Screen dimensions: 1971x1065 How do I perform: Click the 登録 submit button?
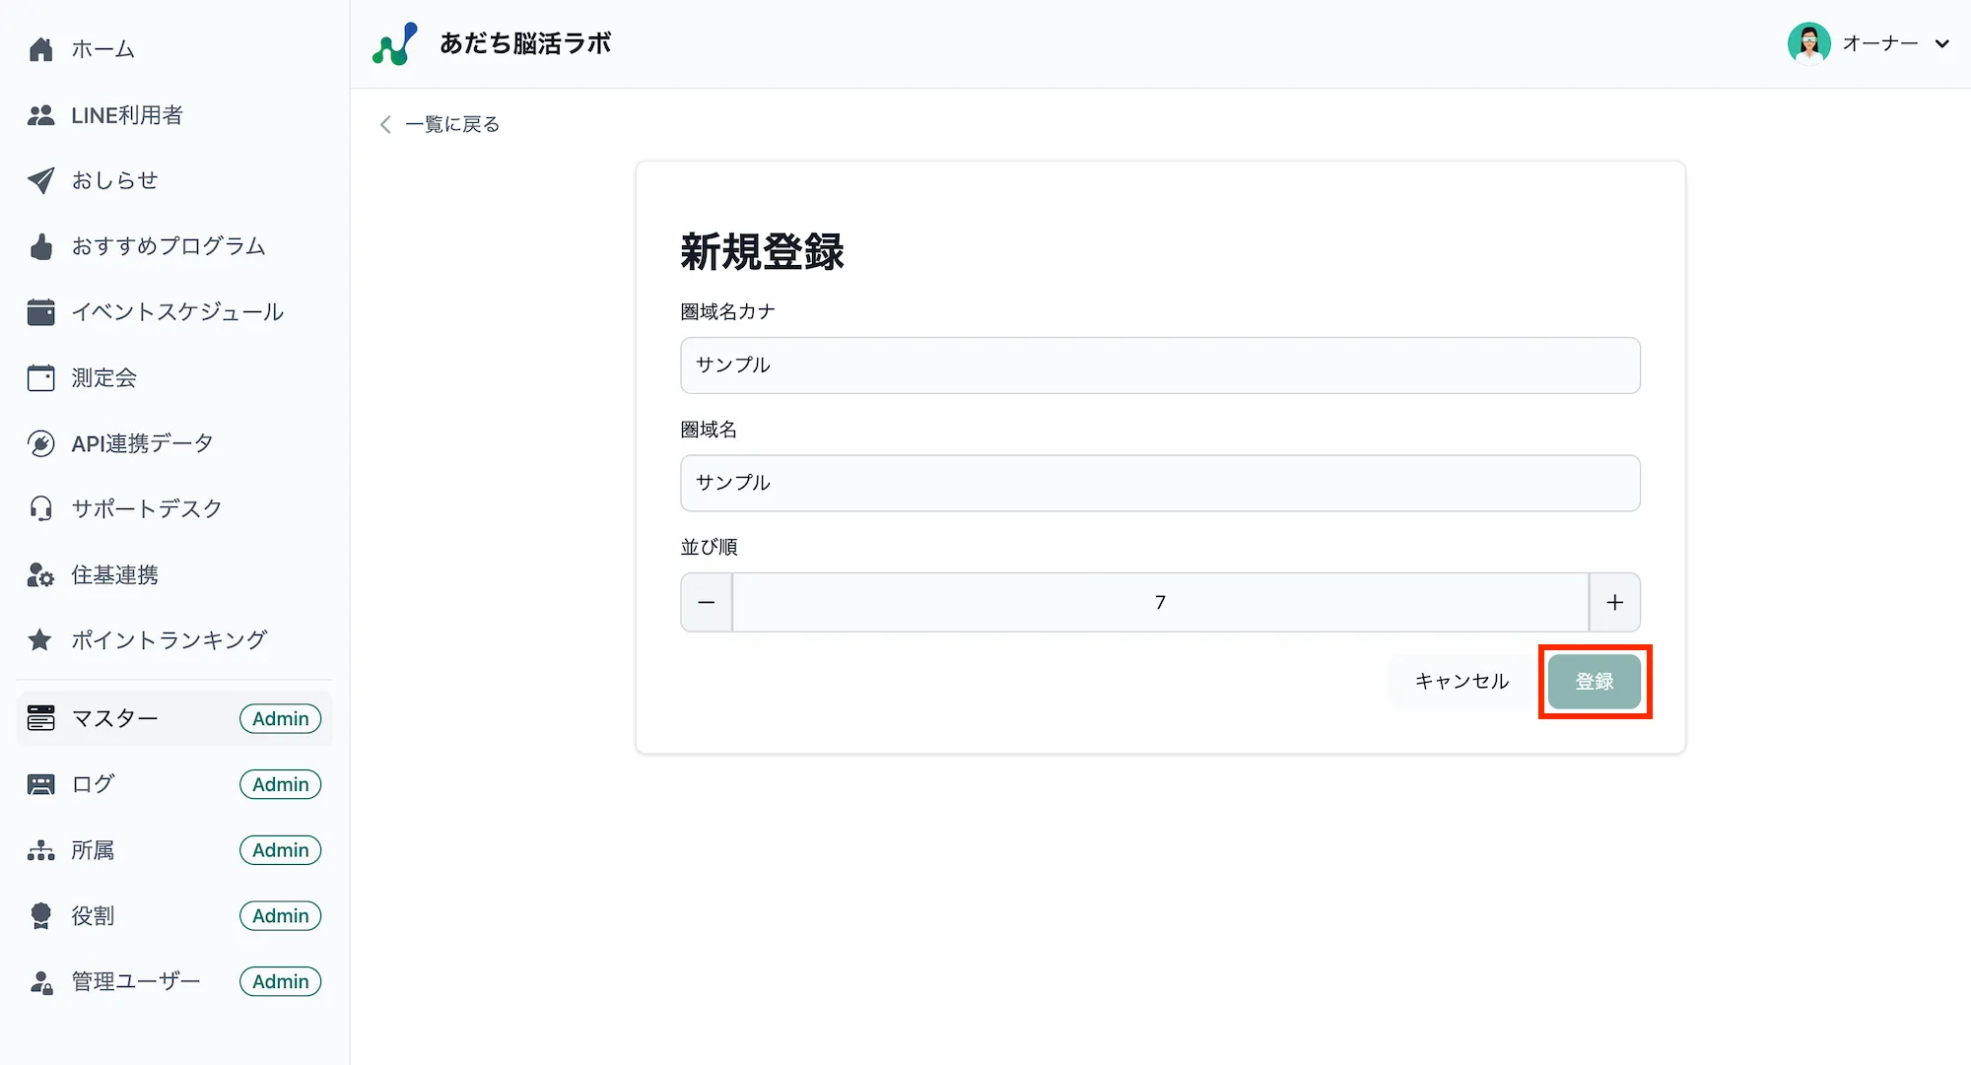pos(1594,681)
